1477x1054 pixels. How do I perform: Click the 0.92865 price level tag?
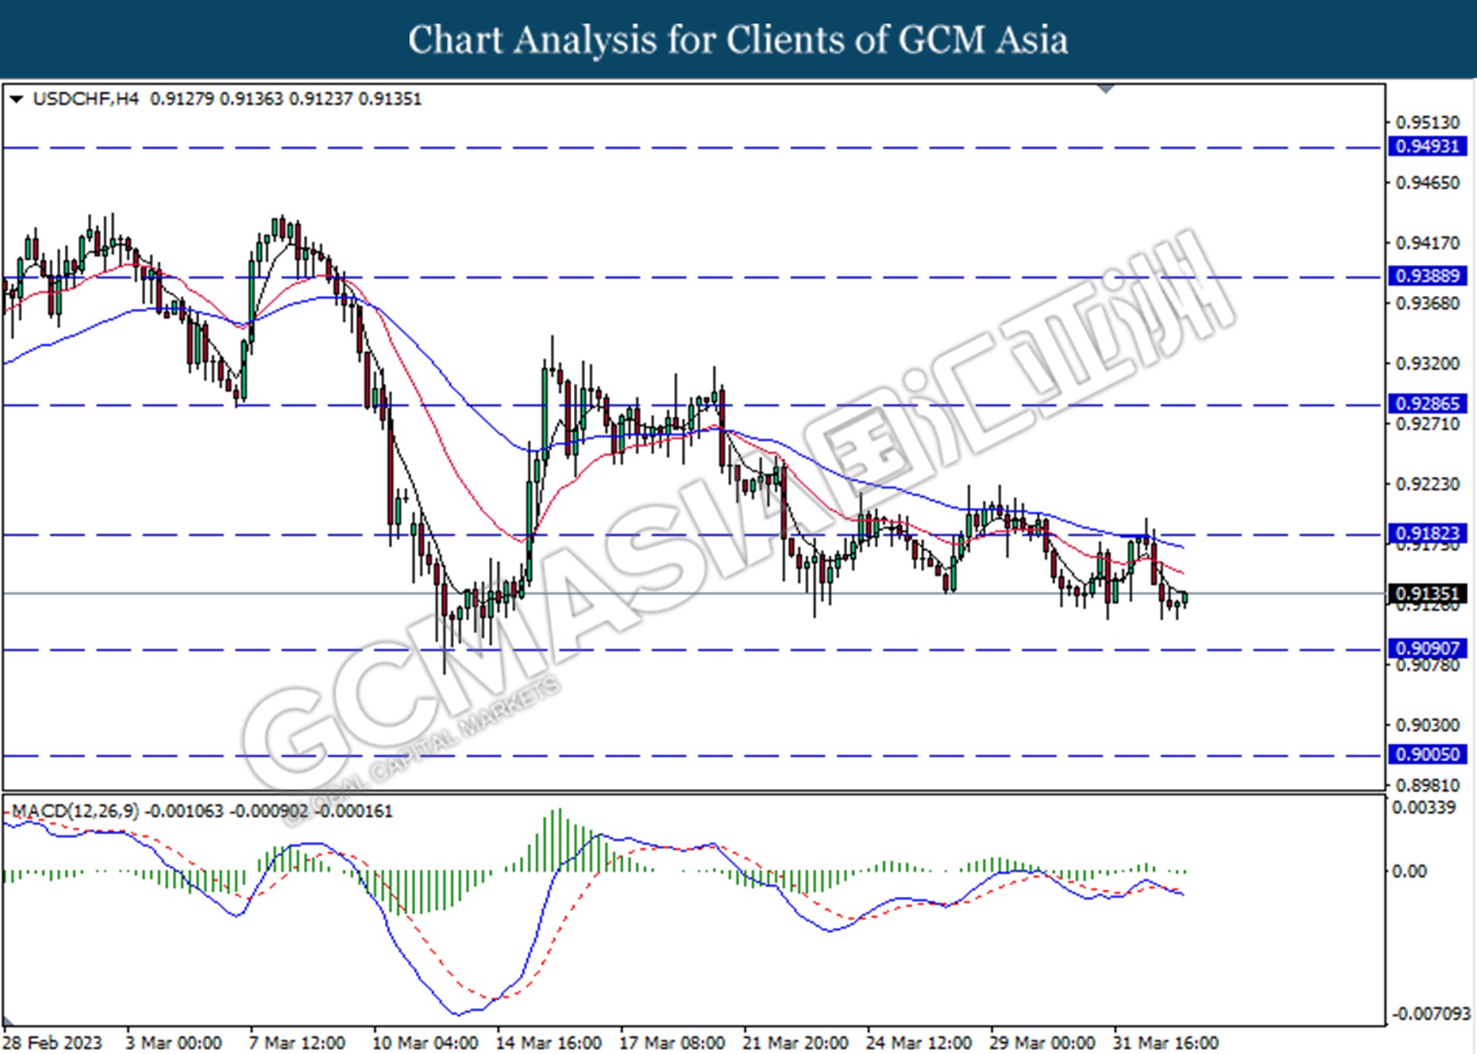1428,404
